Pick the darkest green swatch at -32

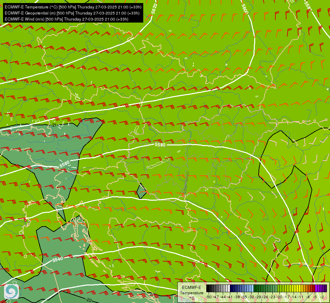[255, 288]
